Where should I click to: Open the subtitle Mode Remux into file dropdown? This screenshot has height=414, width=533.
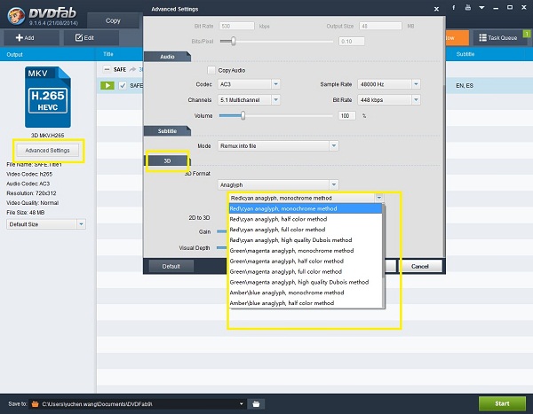[278, 146]
